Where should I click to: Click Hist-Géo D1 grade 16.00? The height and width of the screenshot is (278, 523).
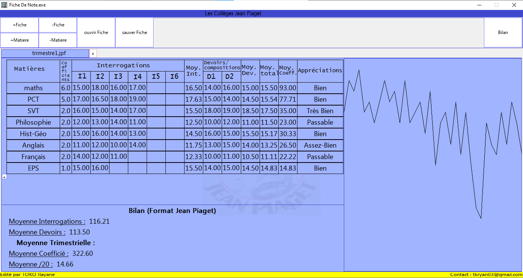pyautogui.click(x=212, y=134)
